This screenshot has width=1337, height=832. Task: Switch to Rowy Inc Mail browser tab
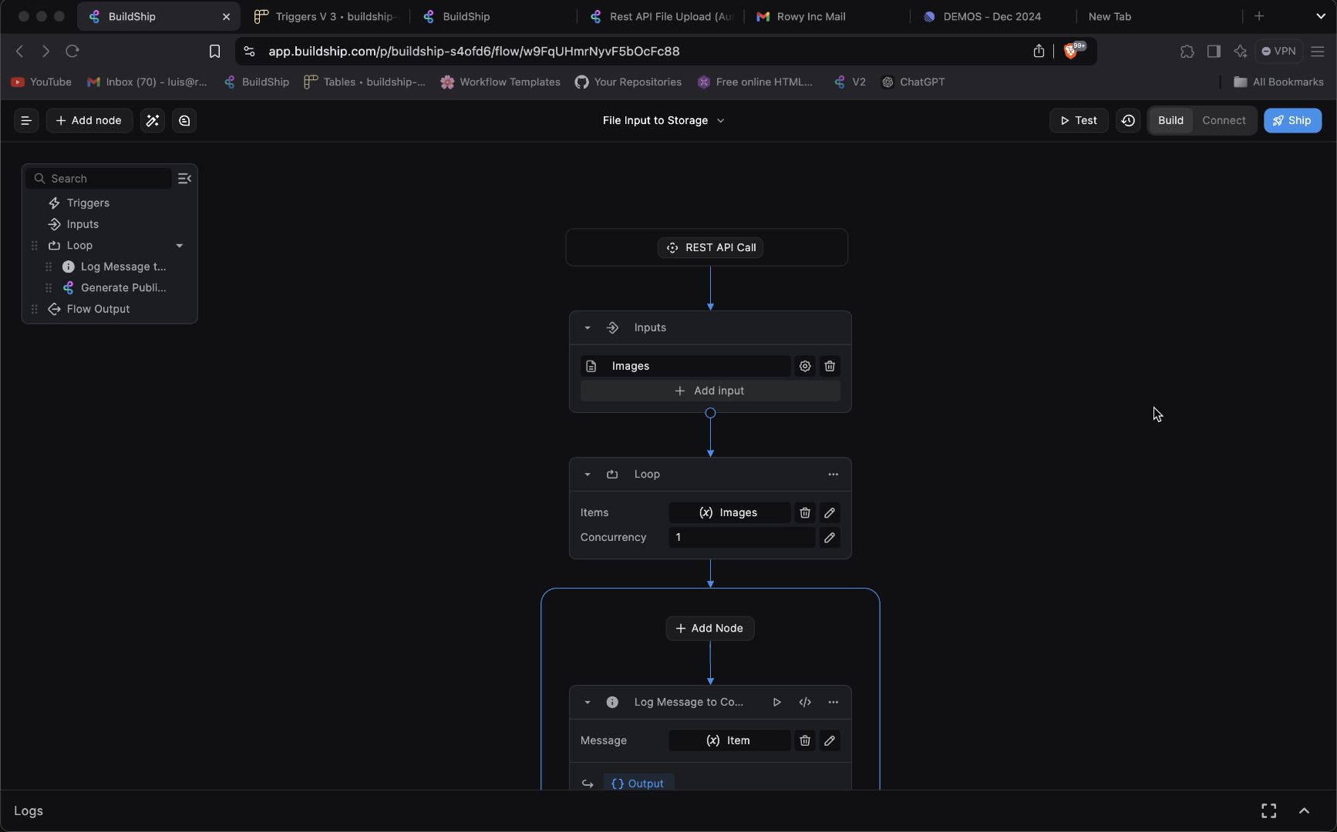point(811,16)
